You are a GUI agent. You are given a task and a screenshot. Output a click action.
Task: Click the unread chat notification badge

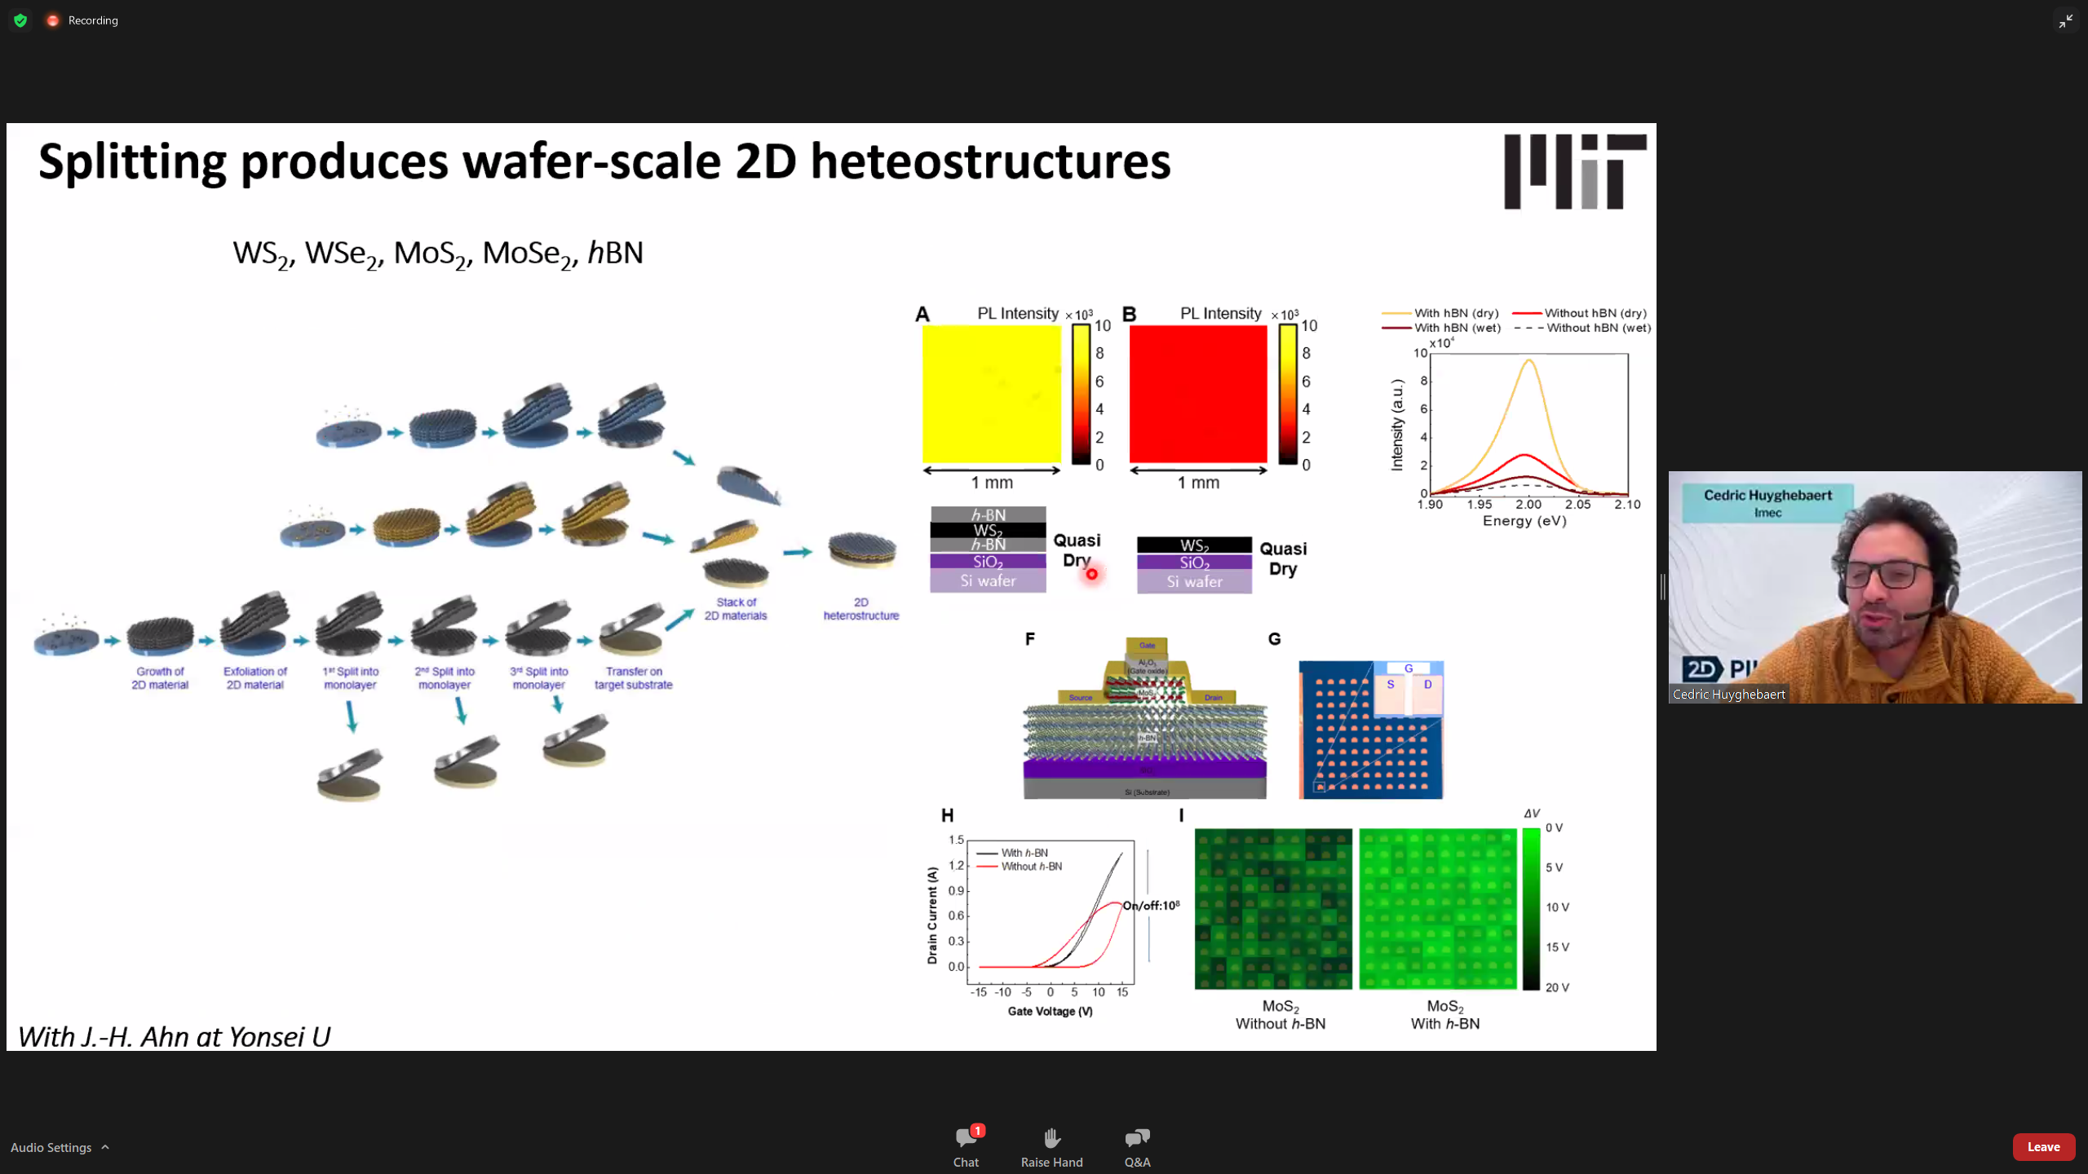tap(978, 1130)
